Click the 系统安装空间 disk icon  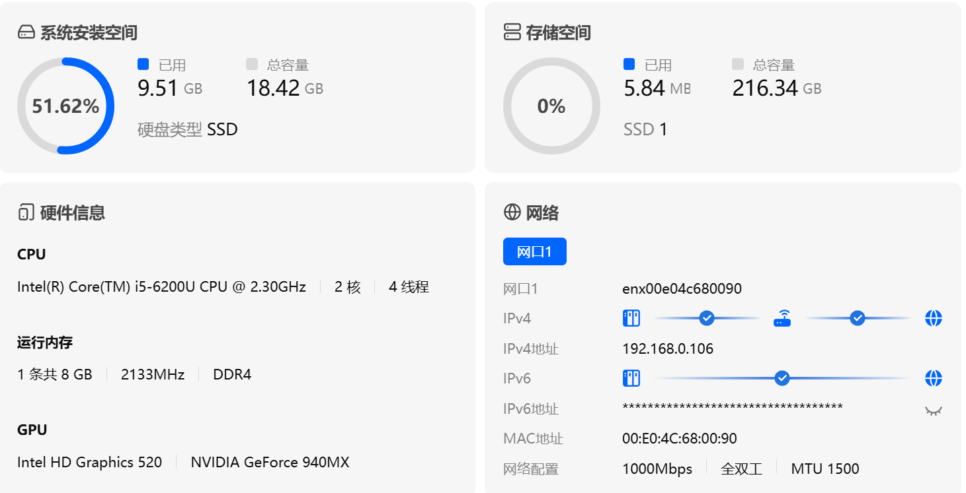pyautogui.click(x=26, y=32)
